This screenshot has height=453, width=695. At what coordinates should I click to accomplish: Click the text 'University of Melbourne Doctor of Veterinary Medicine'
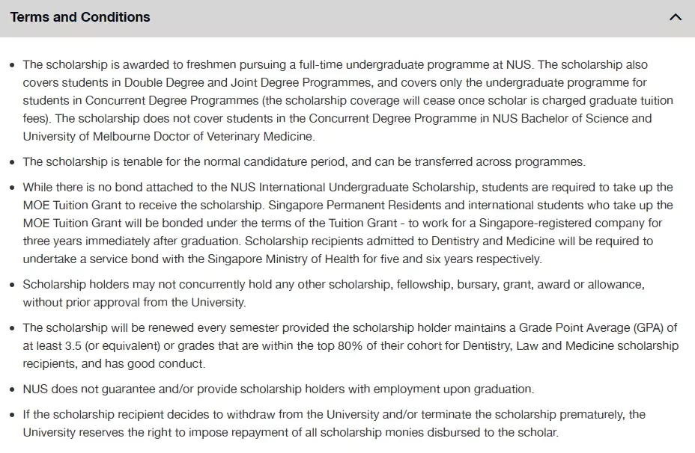[x=169, y=136]
